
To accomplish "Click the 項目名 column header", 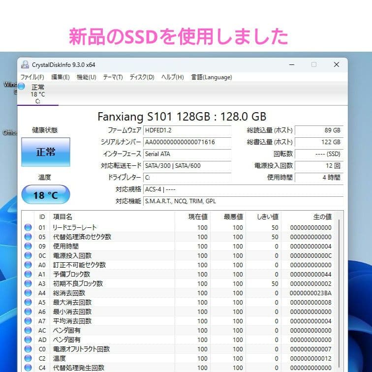I will tap(113, 217).
